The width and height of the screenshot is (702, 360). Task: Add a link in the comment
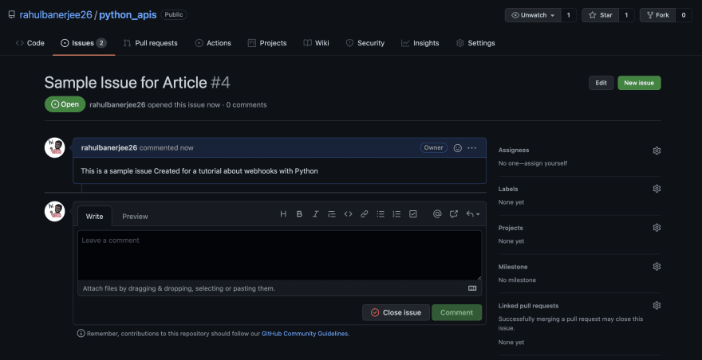point(364,214)
